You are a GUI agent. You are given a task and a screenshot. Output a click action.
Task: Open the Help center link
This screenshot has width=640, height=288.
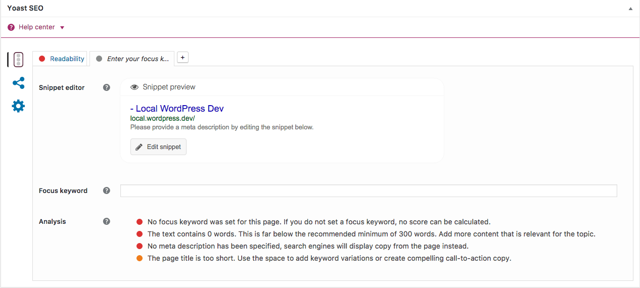[36, 27]
